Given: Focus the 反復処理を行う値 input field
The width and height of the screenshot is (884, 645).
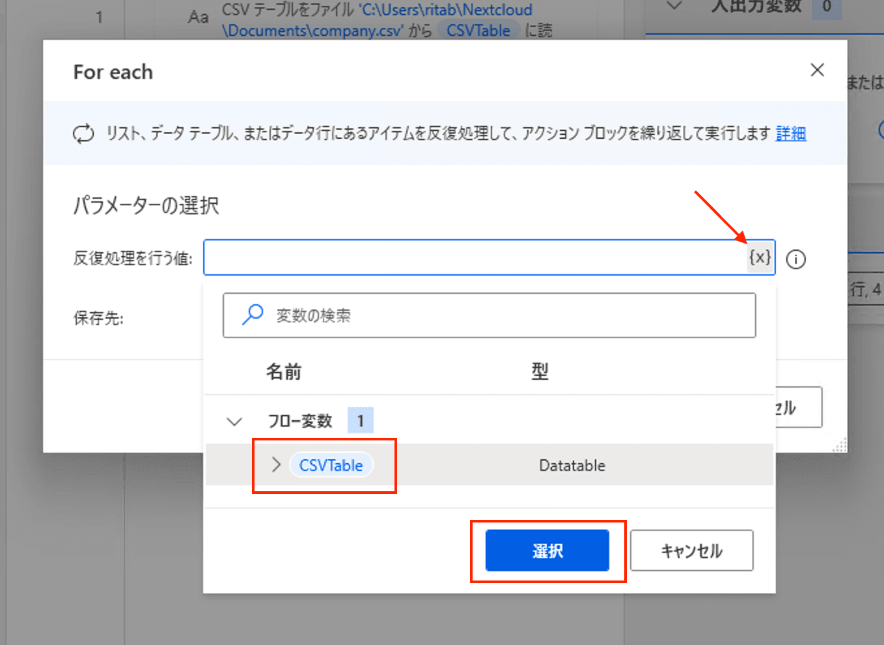Looking at the screenshot, I should pos(474,258).
